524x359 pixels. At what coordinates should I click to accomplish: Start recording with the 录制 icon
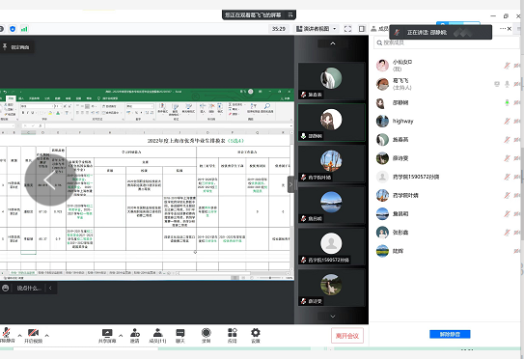coord(207,336)
